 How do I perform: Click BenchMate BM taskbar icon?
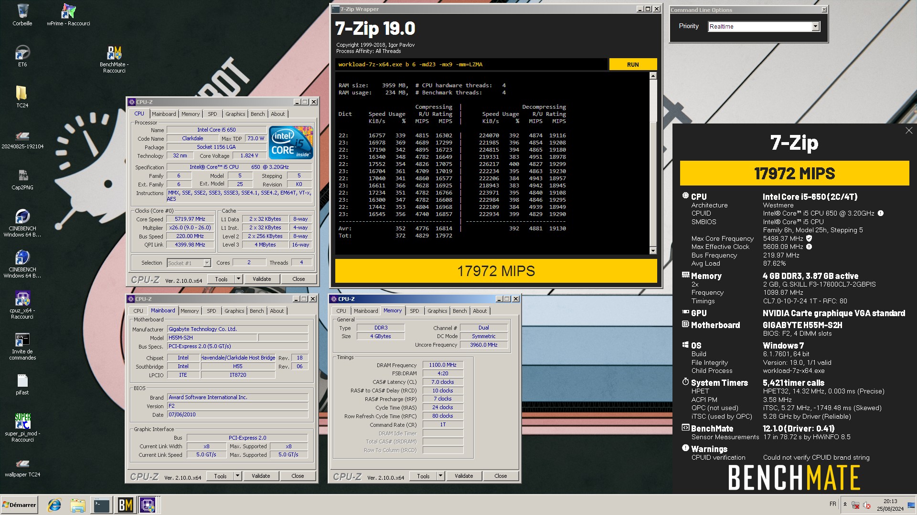click(x=125, y=505)
